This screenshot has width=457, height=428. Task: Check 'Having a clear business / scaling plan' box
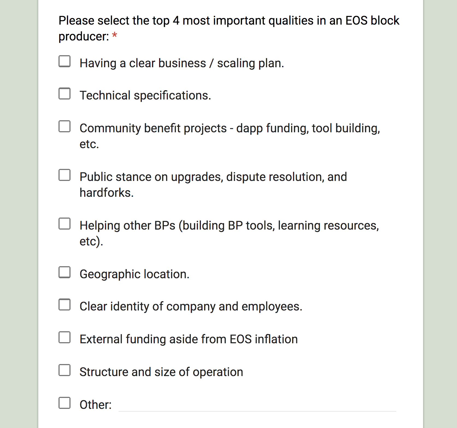click(65, 61)
